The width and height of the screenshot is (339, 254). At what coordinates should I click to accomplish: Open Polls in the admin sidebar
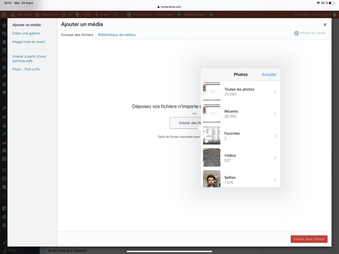pyautogui.click(x=10, y=251)
